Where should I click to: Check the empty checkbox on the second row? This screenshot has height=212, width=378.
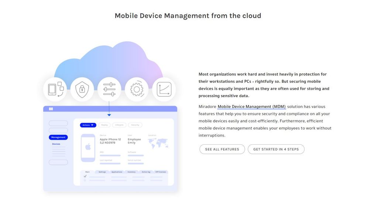pyautogui.click(x=85, y=181)
